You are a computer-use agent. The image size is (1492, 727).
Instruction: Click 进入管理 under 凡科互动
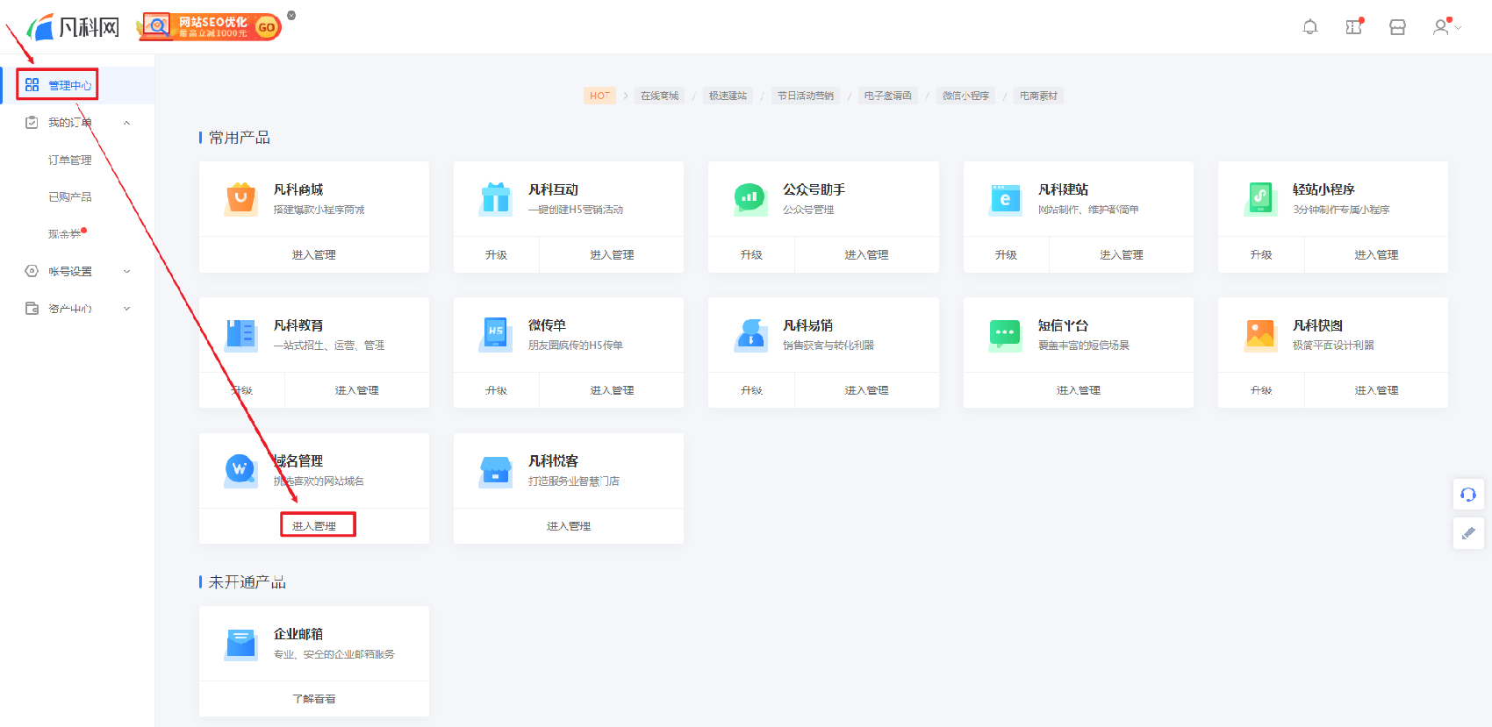coord(612,255)
